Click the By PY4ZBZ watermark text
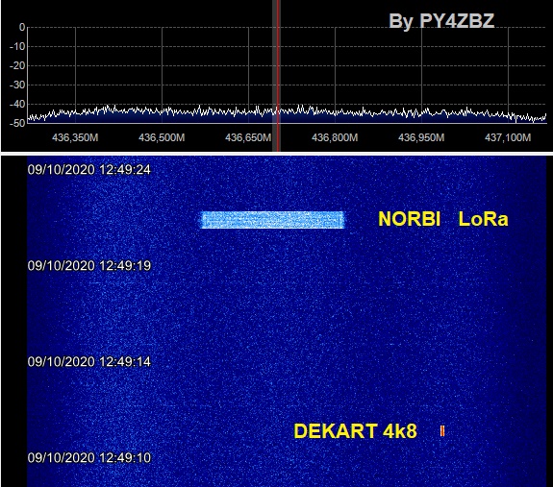553x487 pixels. pos(441,21)
